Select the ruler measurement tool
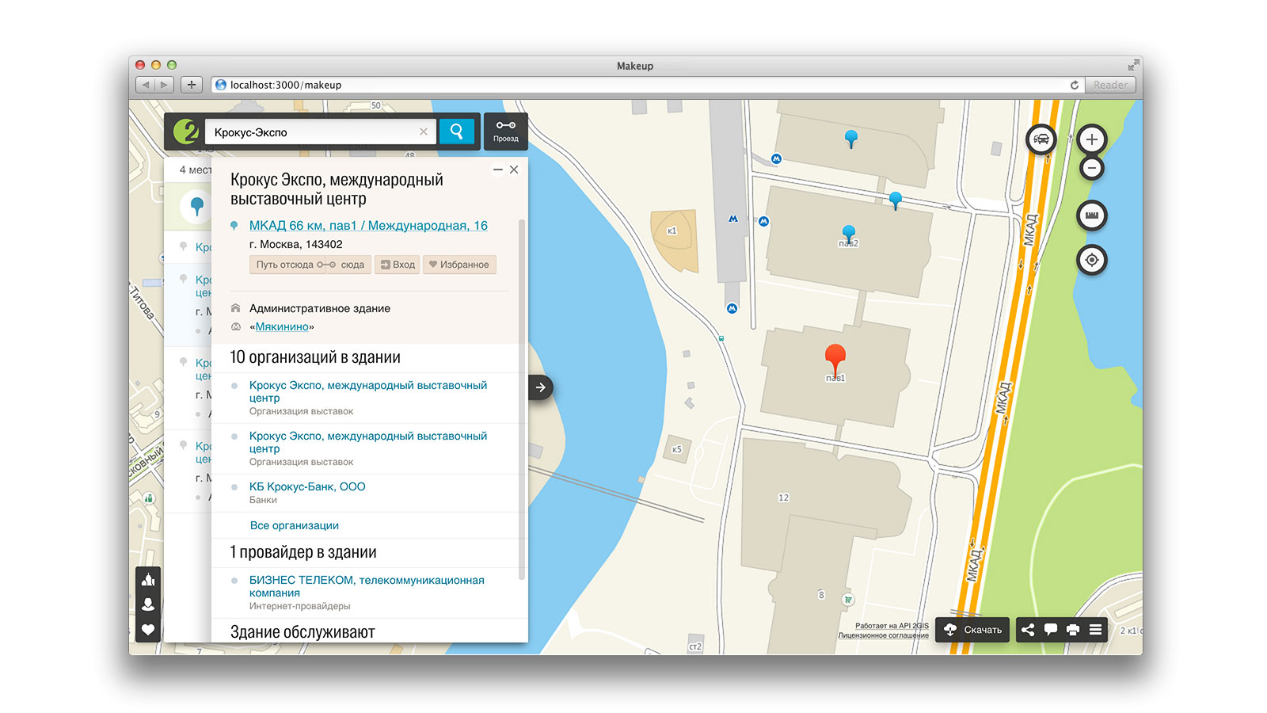The height and width of the screenshot is (713, 1267). [1092, 215]
